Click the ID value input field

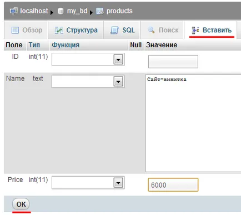173,62
